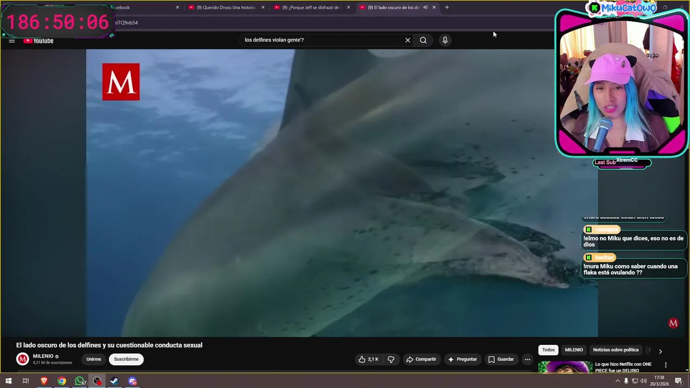Click the dolphin video player to pause

point(342,193)
